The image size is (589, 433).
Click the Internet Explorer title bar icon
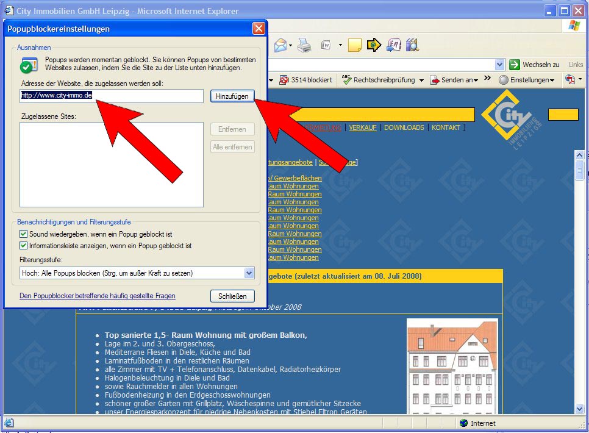[x=9, y=10]
